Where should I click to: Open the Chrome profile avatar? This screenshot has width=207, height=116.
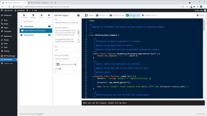[201, 6]
